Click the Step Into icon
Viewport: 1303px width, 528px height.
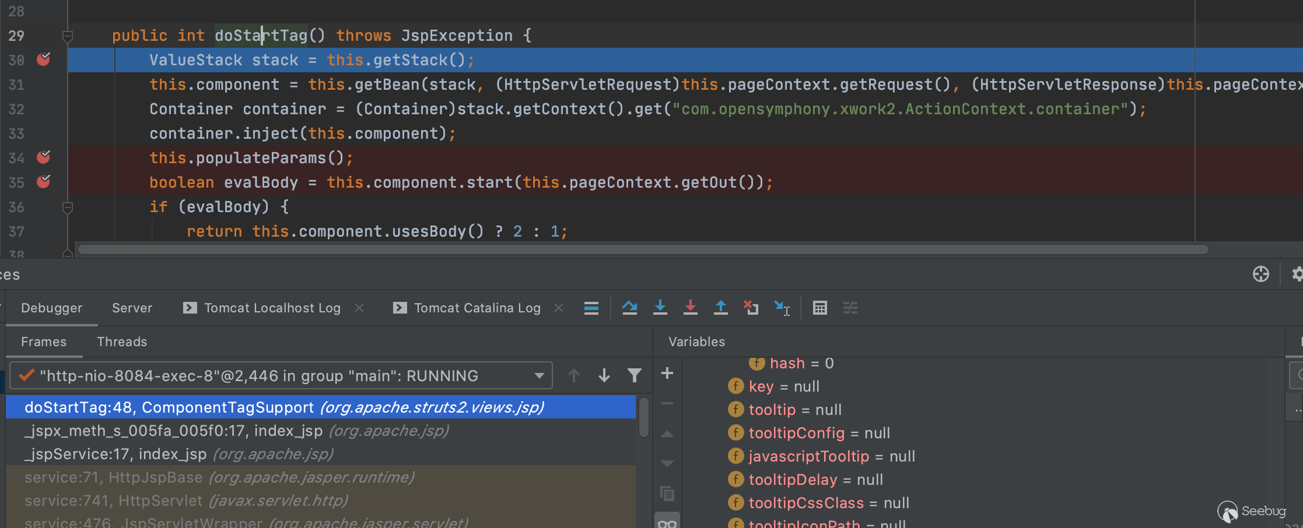660,308
